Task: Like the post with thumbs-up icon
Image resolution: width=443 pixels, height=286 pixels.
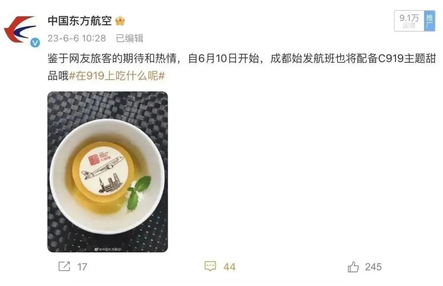Action: point(353,266)
